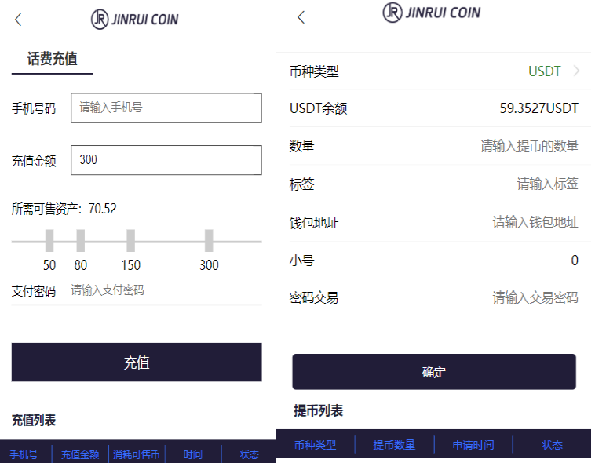Enter phone number in 手机号码 field
The image size is (606, 463).
coord(166,108)
